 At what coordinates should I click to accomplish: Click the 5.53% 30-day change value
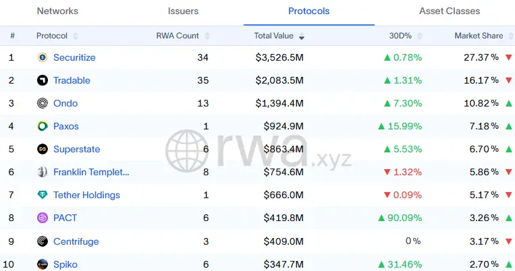coord(408,149)
